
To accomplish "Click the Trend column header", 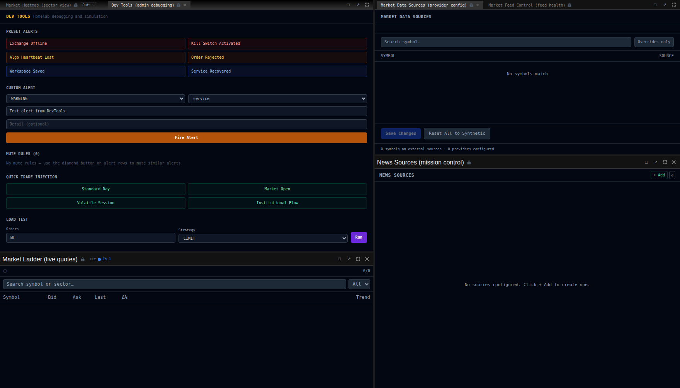I will point(363,297).
